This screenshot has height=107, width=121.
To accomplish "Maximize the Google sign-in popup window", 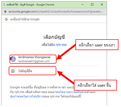I will (92, 4).
